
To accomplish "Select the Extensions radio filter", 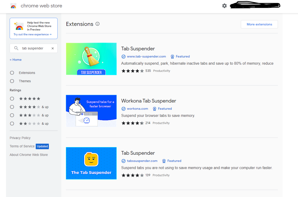I will click(12, 73).
